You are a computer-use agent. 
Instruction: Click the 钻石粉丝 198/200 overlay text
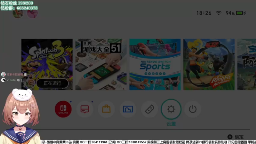[17, 3]
